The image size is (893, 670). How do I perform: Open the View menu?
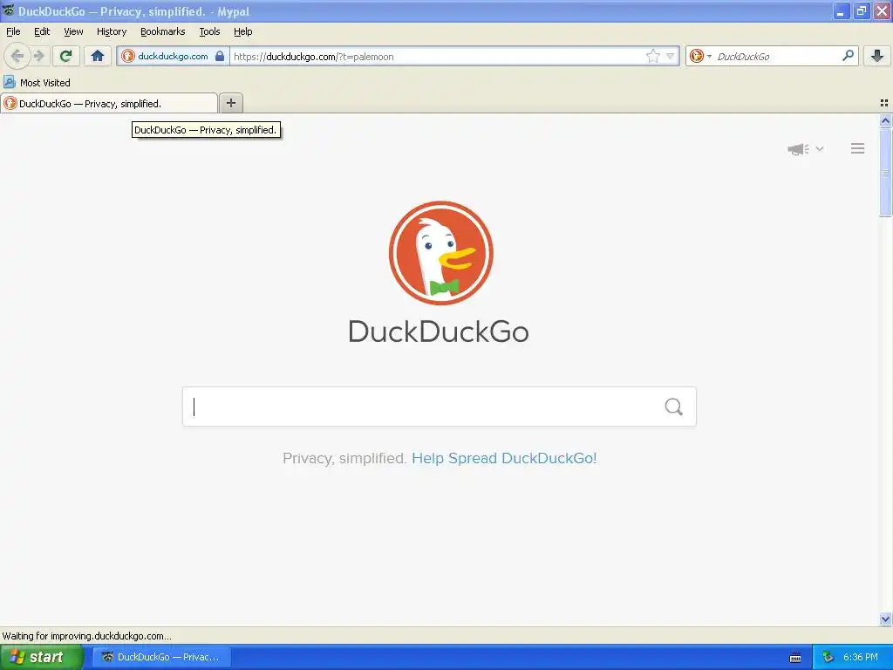coord(73,32)
